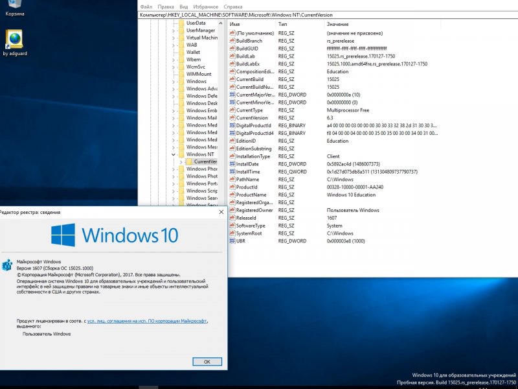
Task: Sort values by the Значение column header
Action: (383, 24)
